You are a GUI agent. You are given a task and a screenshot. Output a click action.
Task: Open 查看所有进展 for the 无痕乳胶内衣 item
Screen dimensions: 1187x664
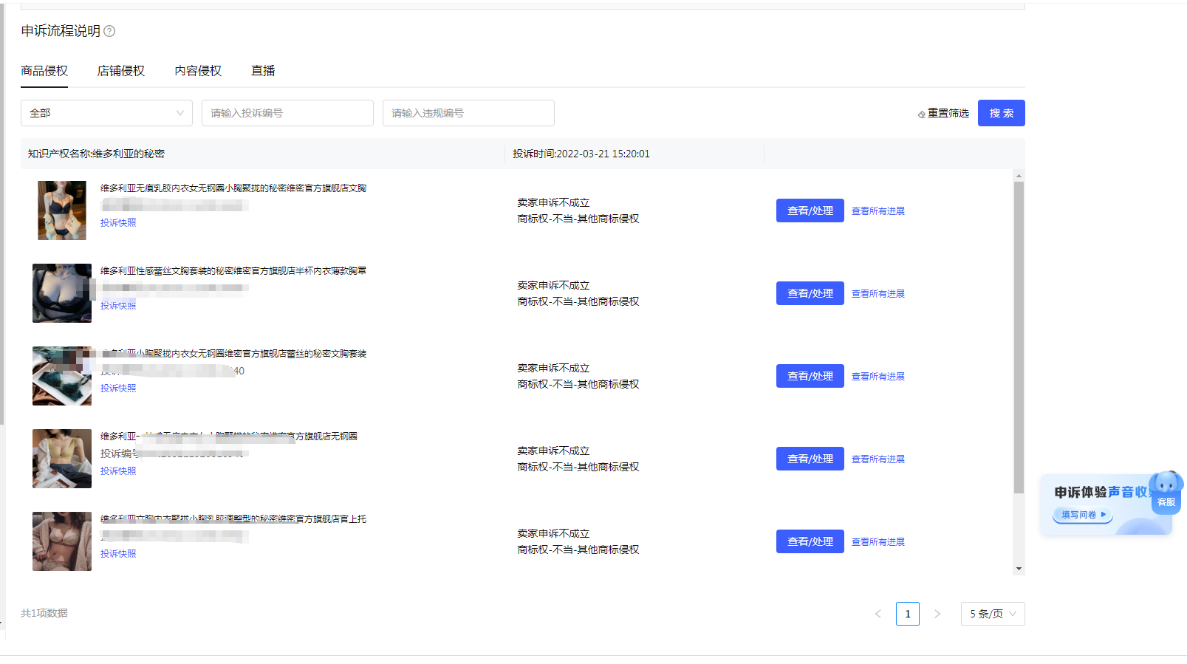878,211
